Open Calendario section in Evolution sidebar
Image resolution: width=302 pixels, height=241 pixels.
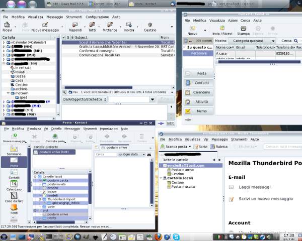point(199,92)
